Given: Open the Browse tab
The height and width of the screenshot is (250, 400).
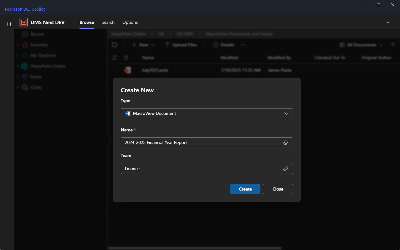Looking at the screenshot, I should (x=87, y=22).
